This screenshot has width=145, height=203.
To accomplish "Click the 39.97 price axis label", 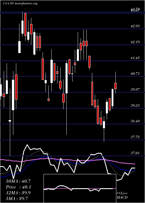I will [135, 89].
